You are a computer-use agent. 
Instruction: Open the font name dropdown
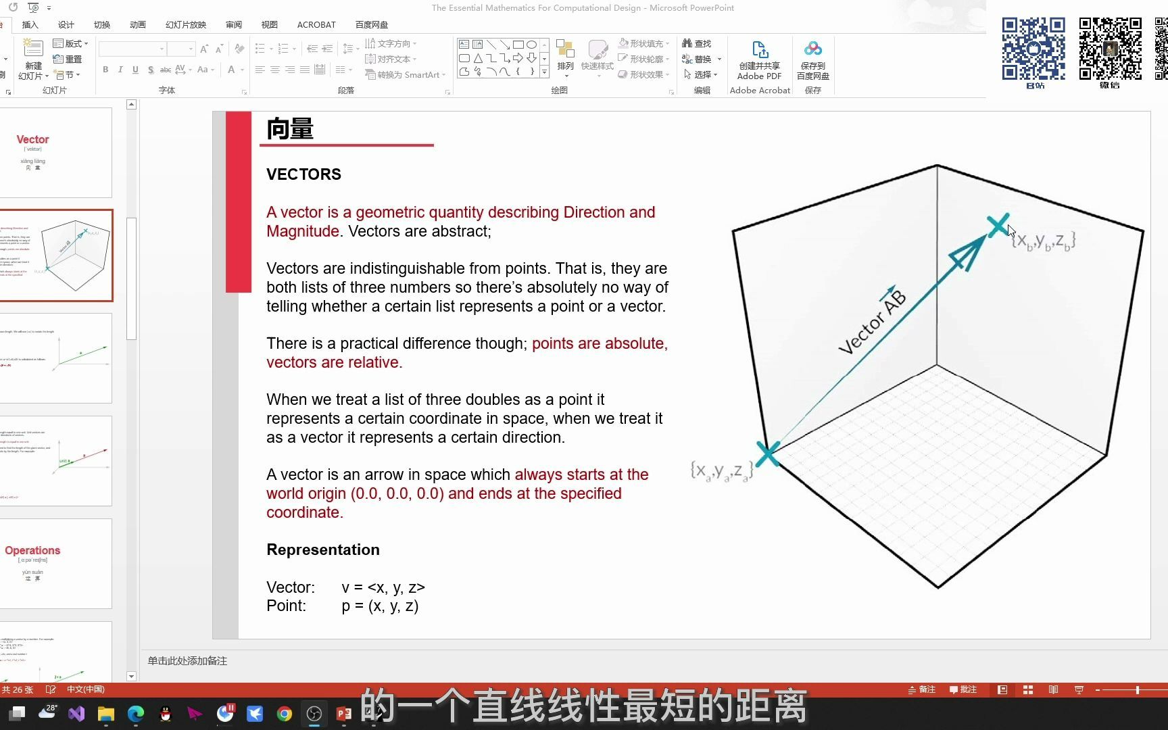(x=162, y=49)
